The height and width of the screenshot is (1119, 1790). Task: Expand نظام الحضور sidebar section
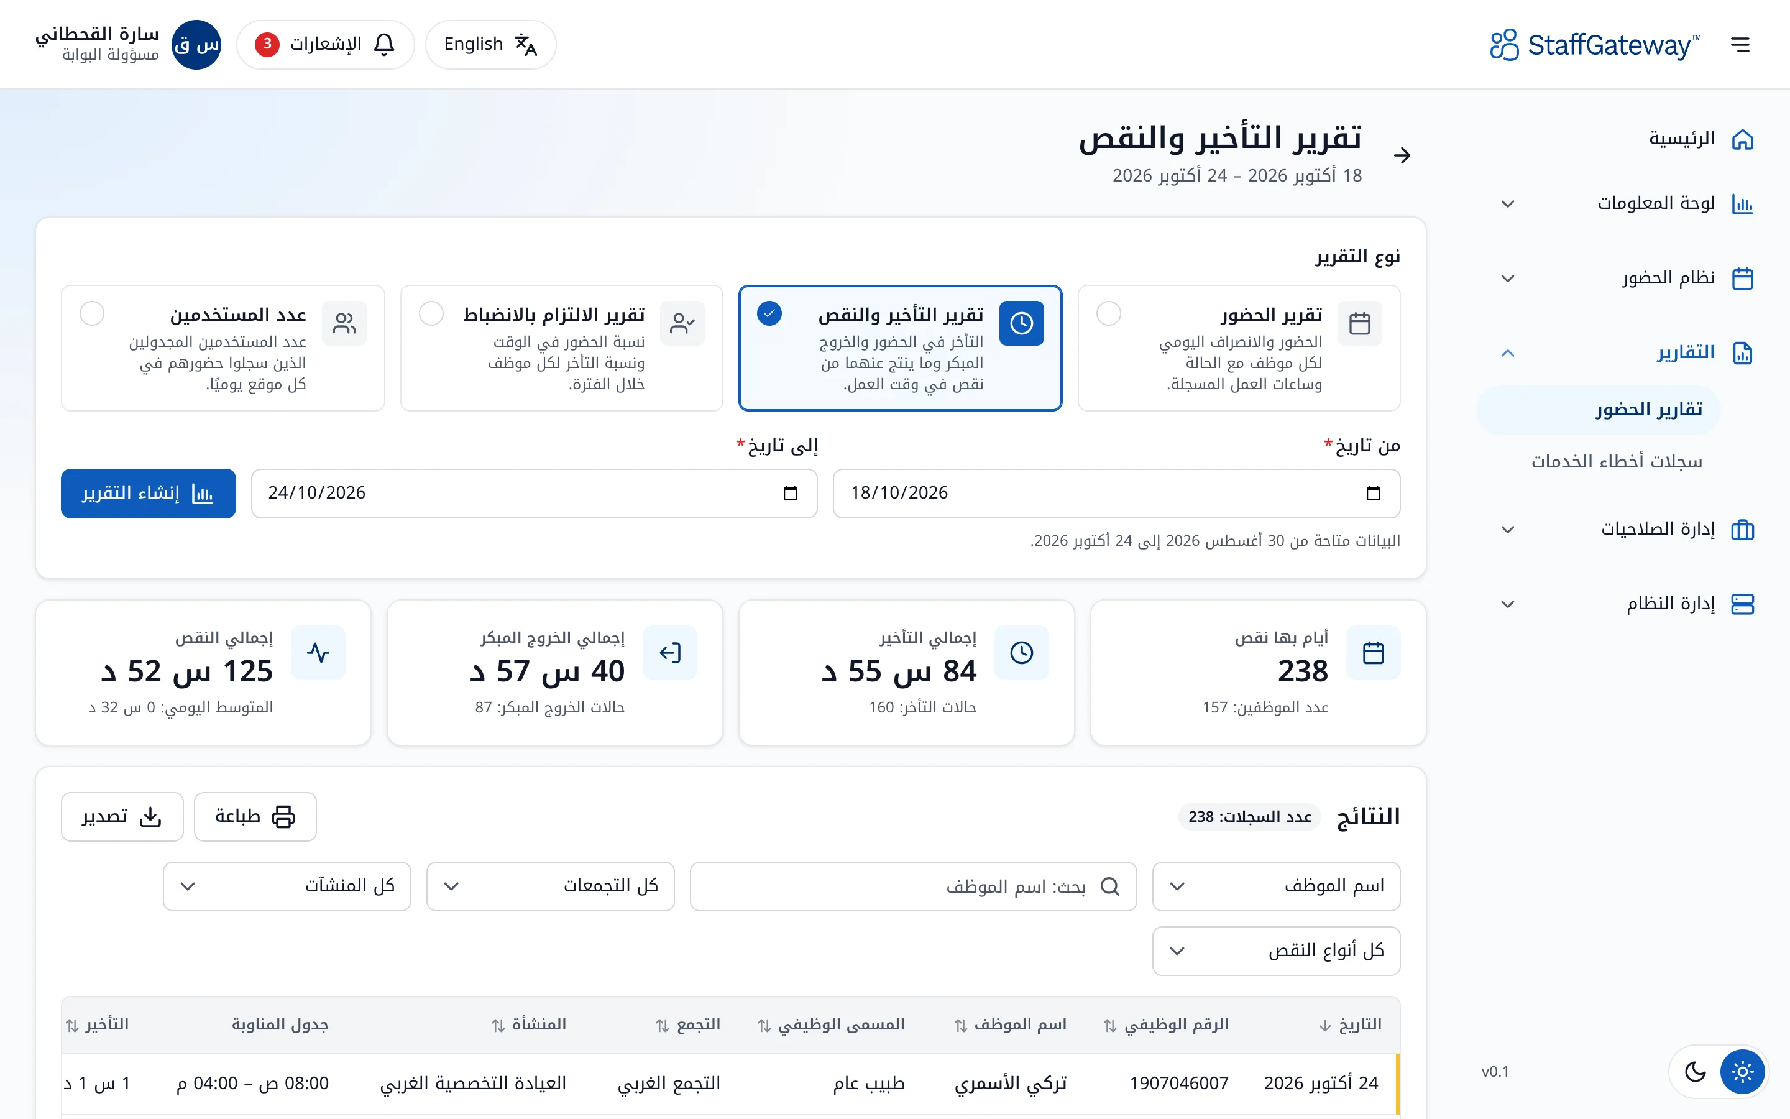point(1507,279)
